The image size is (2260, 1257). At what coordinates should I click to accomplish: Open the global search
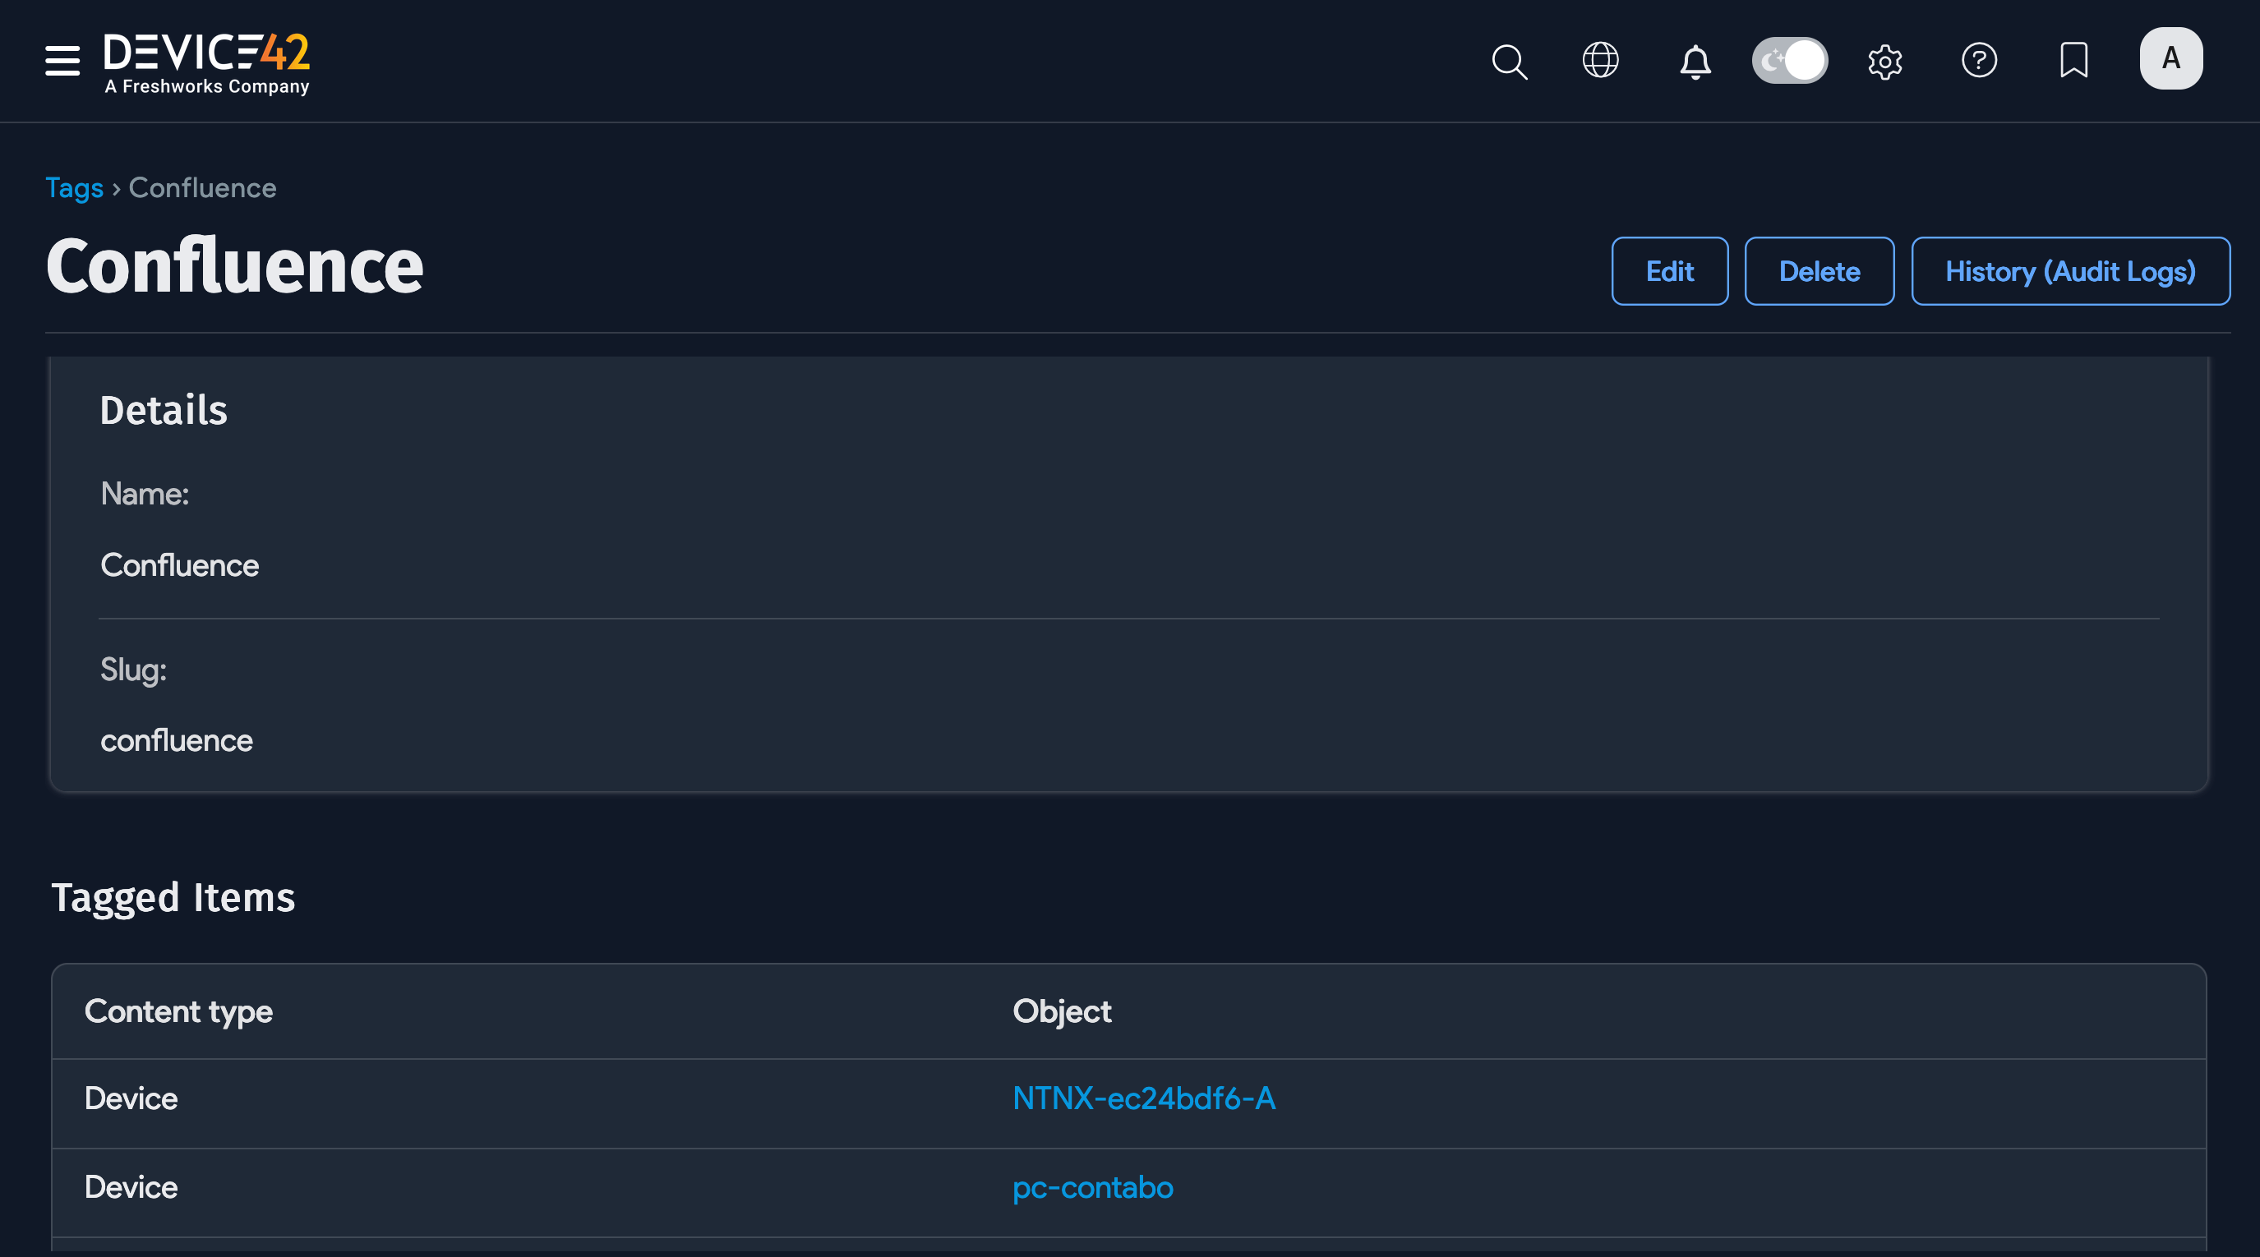[x=1509, y=60]
